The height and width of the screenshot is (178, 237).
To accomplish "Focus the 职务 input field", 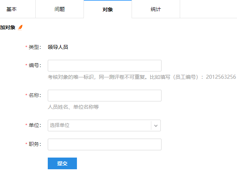I will 105,144.
